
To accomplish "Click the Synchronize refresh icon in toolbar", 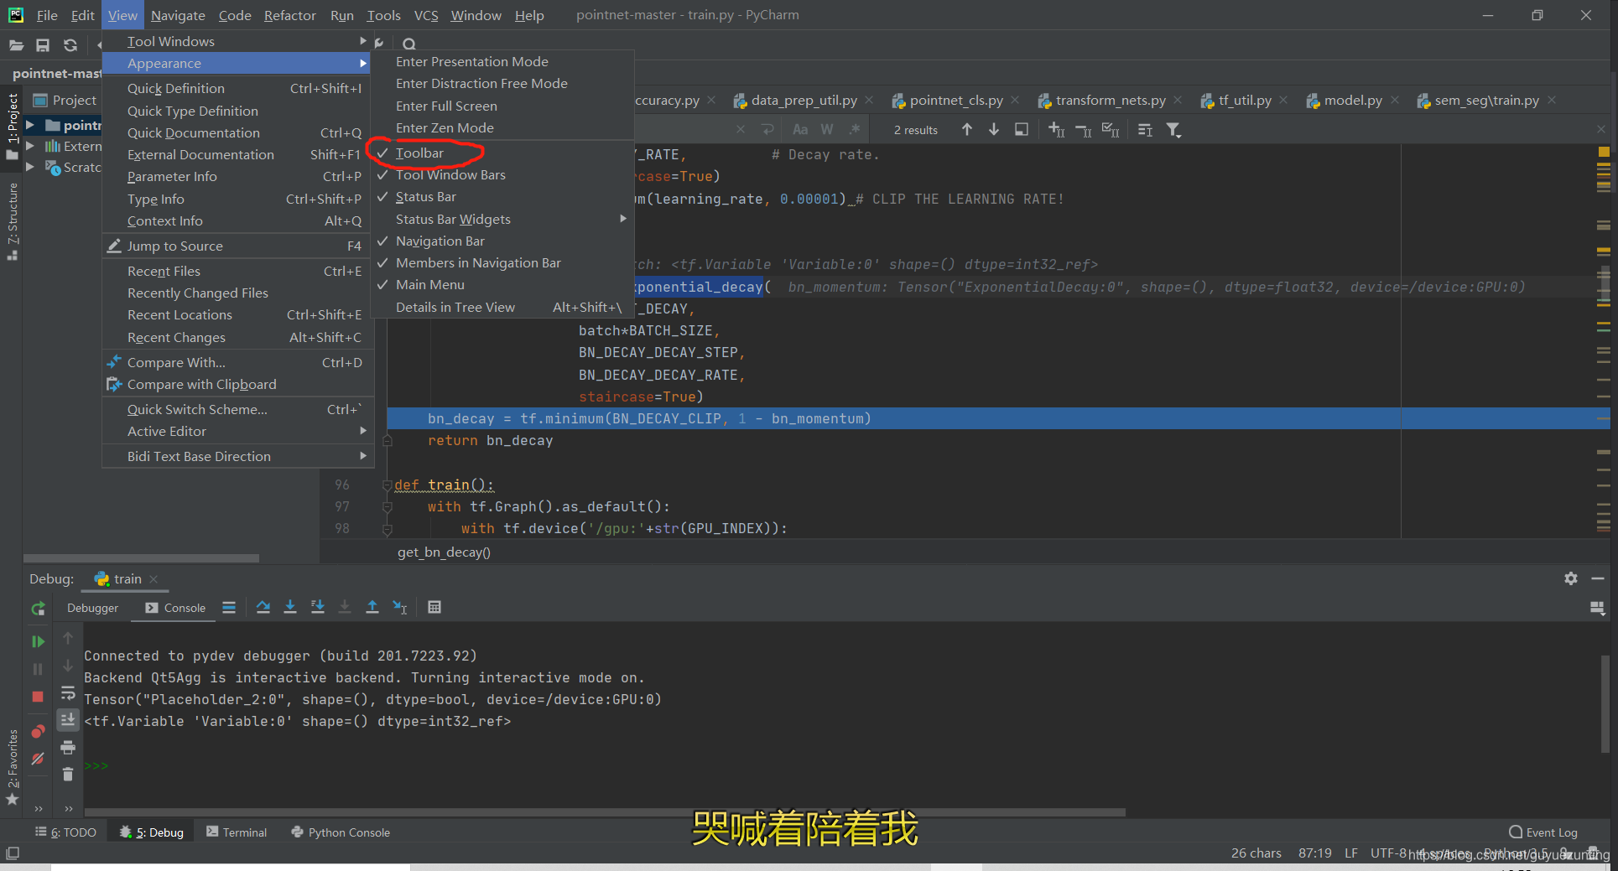I will click(70, 45).
